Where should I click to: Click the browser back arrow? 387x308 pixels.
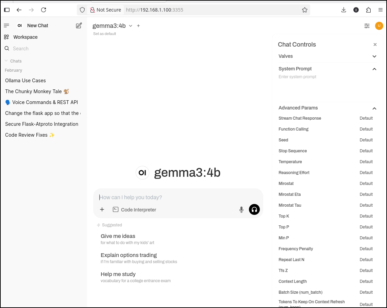point(19,10)
